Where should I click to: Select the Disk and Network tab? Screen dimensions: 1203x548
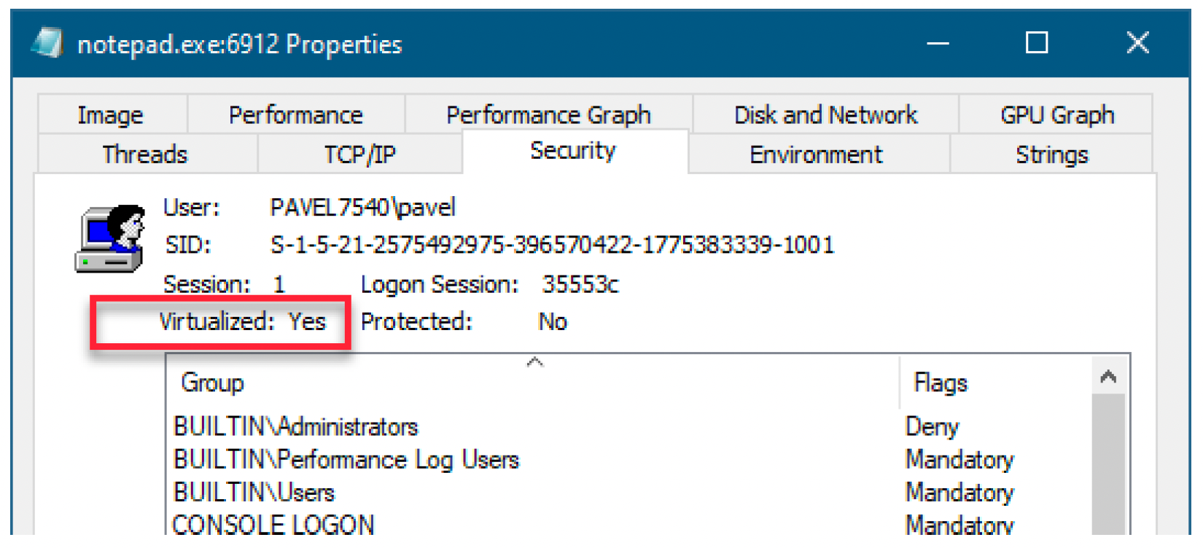click(825, 114)
